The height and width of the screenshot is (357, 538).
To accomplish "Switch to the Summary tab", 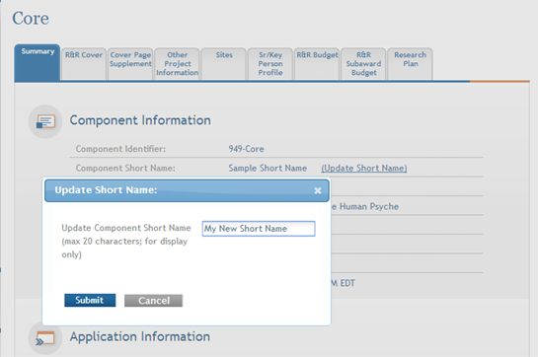I will pyautogui.click(x=38, y=62).
